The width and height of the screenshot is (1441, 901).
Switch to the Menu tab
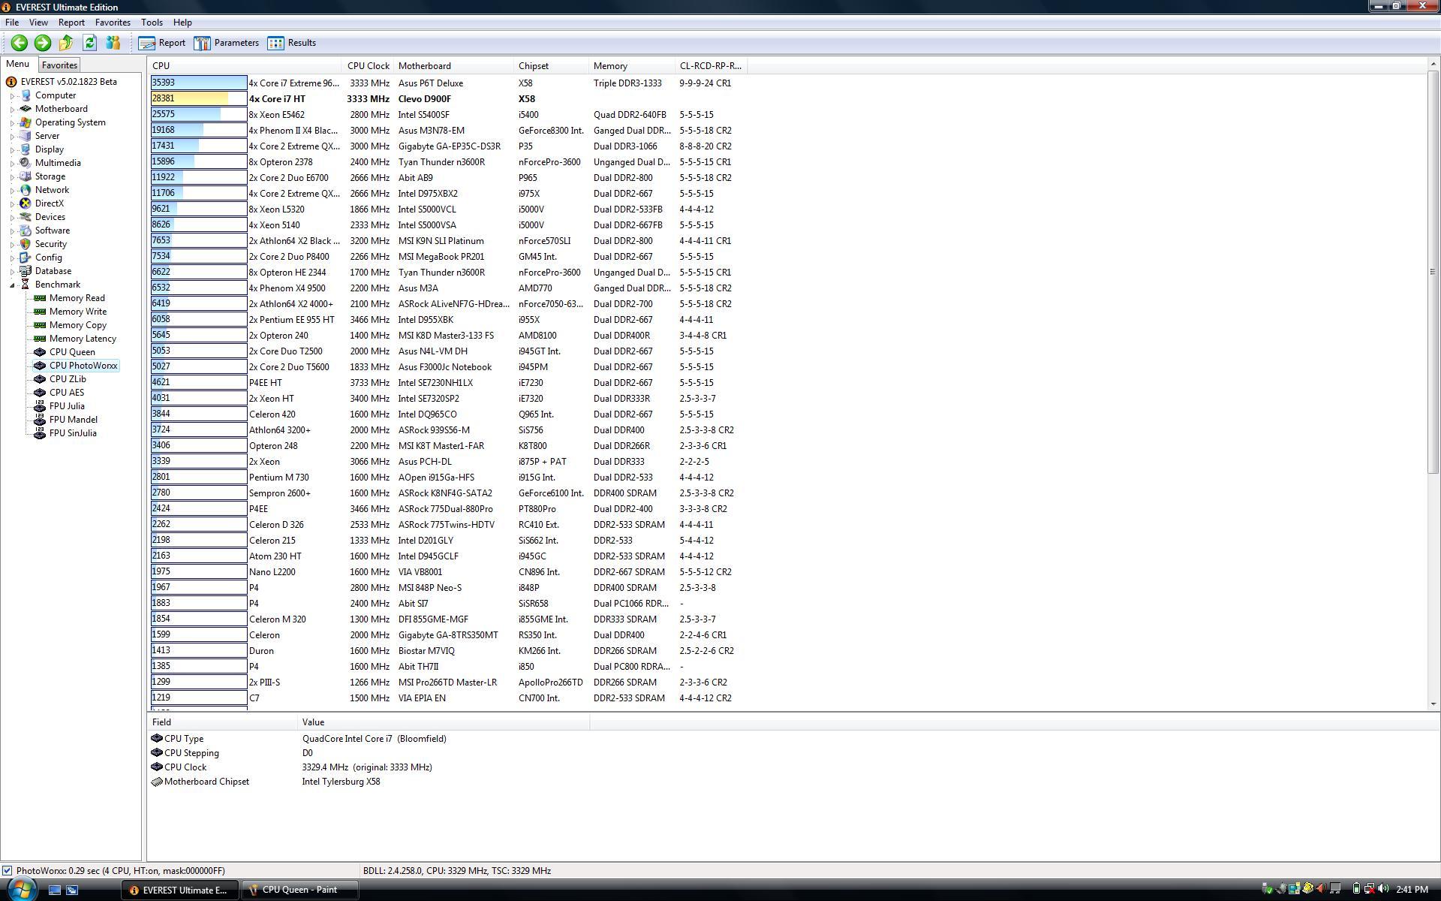18,65
